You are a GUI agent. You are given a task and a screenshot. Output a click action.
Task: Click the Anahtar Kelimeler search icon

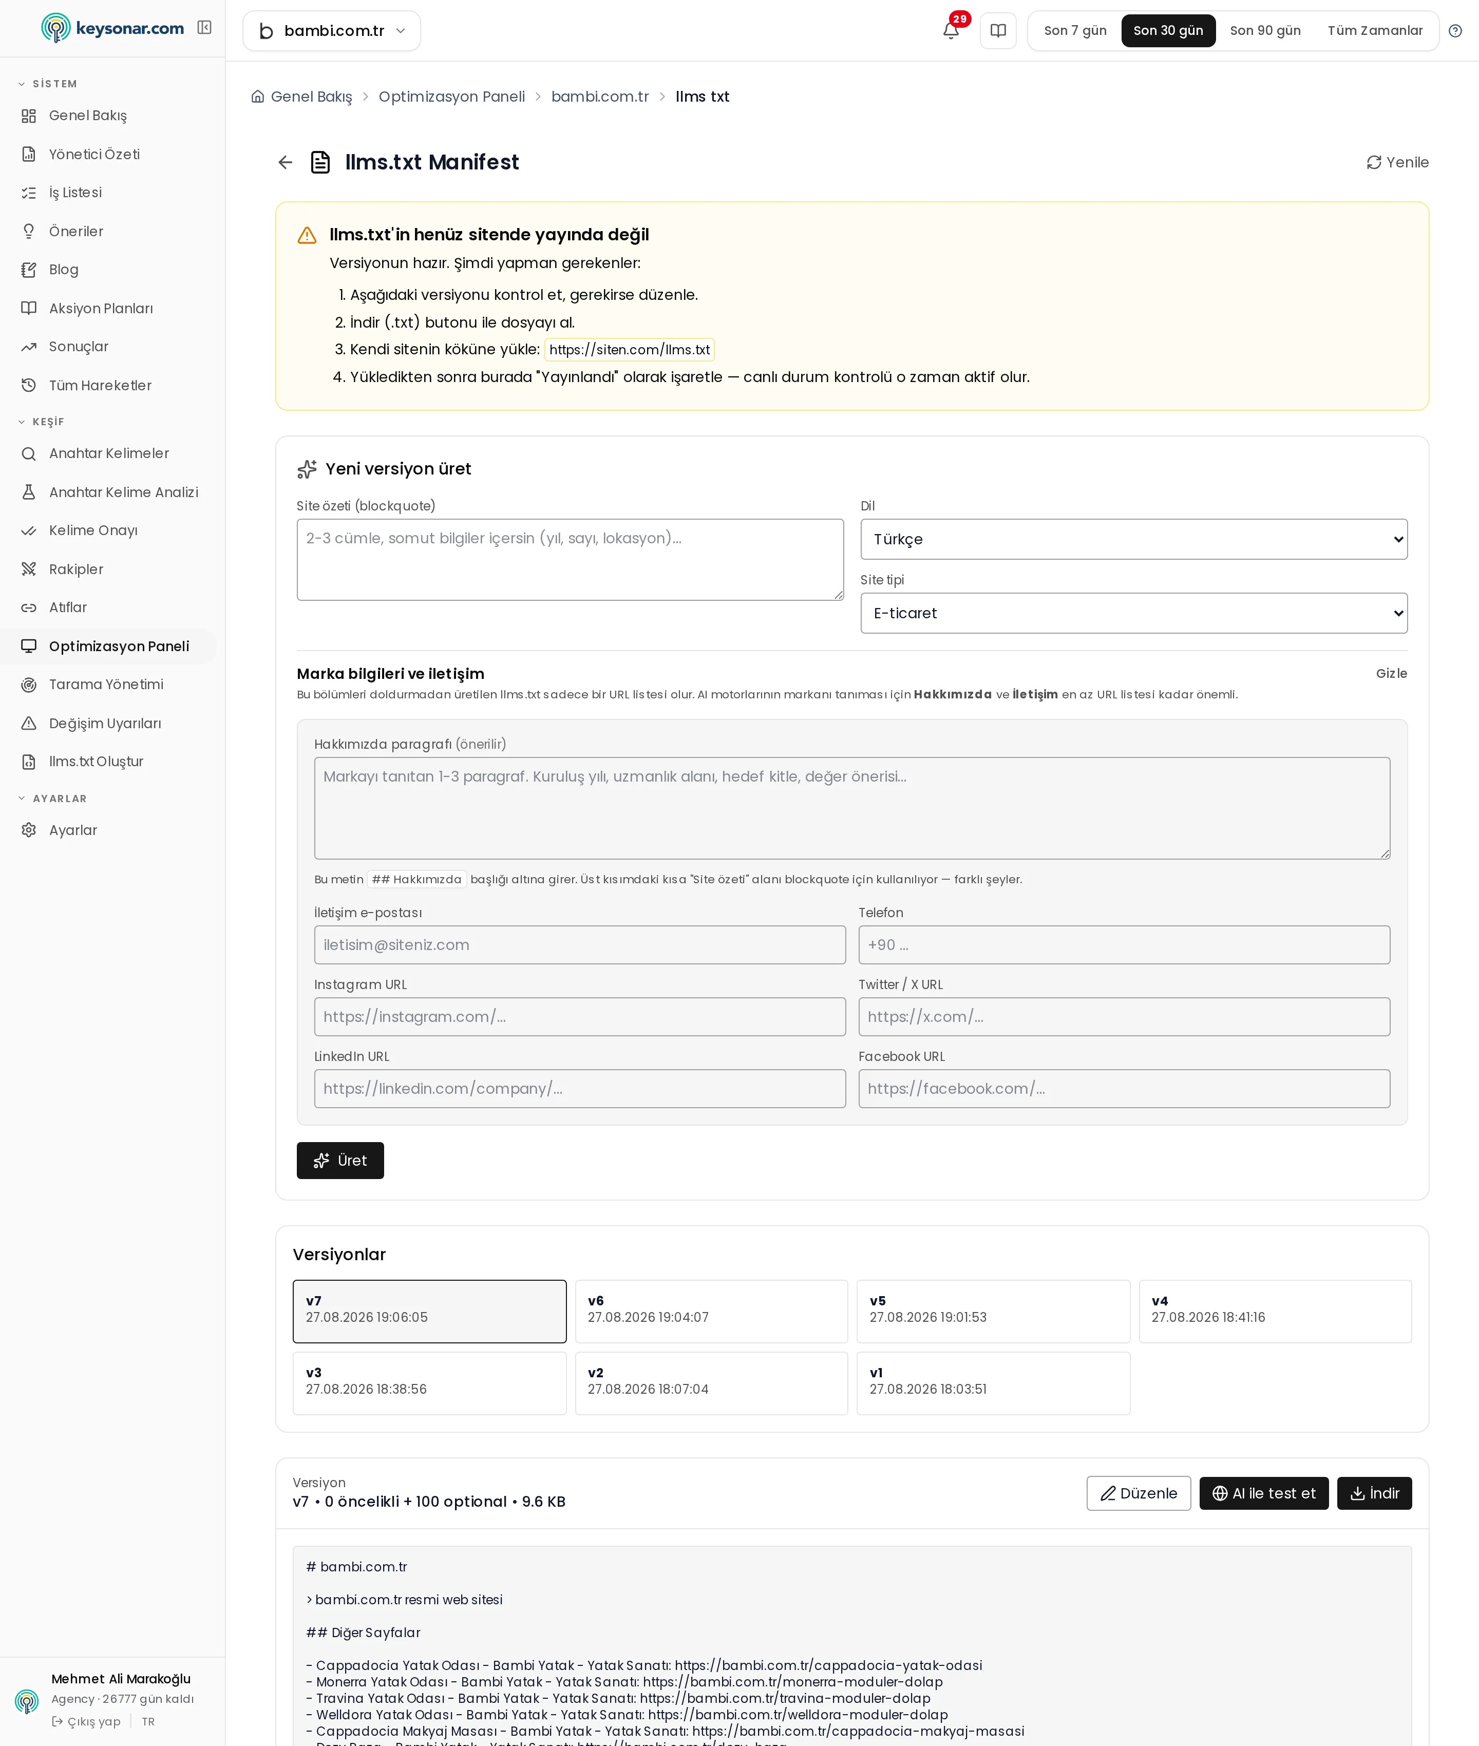[29, 453]
